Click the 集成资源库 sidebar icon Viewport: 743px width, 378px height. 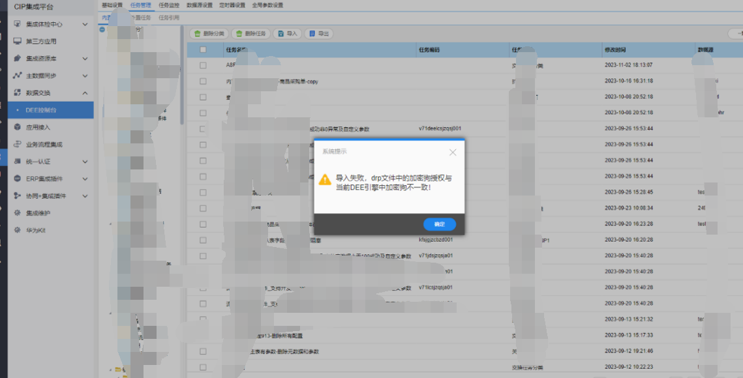coord(18,58)
